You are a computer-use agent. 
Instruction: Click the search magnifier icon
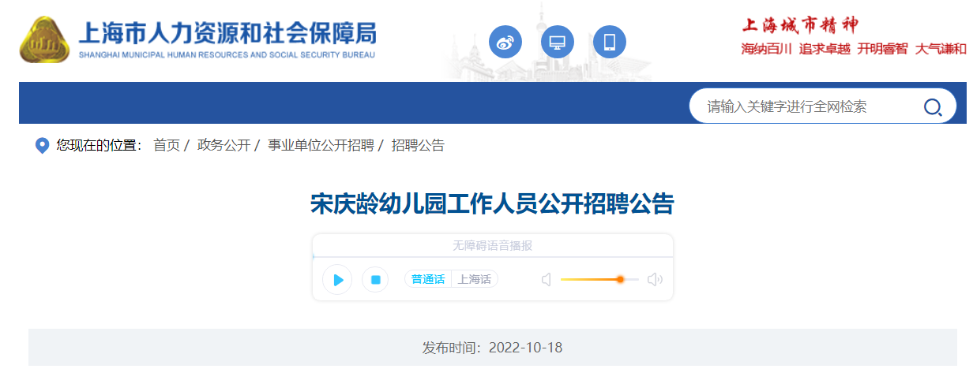click(x=933, y=107)
